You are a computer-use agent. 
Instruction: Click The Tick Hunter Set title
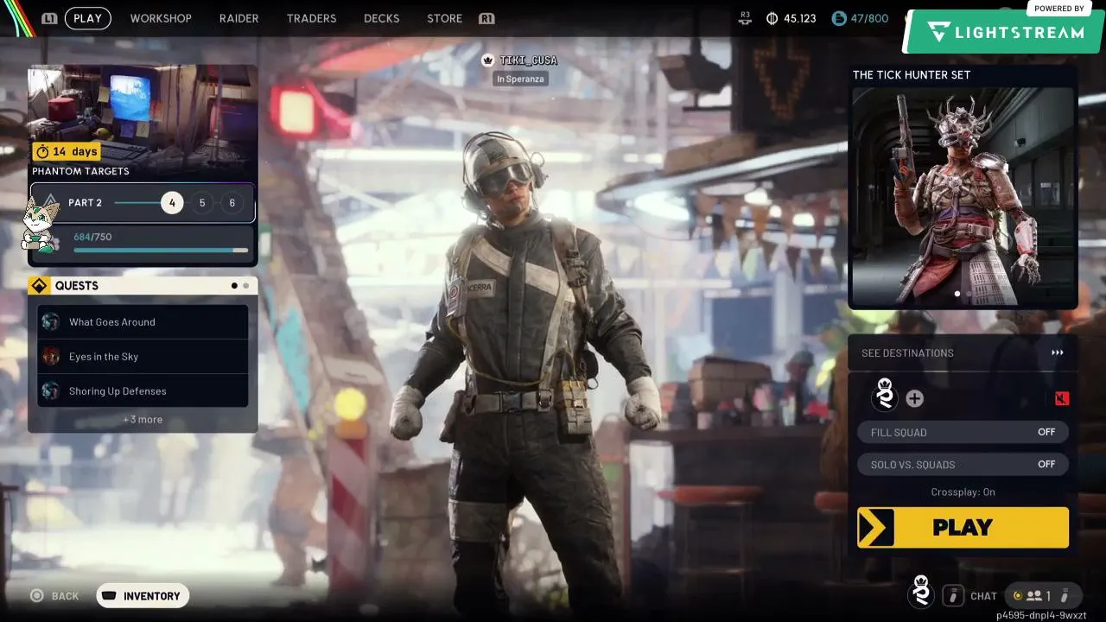click(912, 75)
